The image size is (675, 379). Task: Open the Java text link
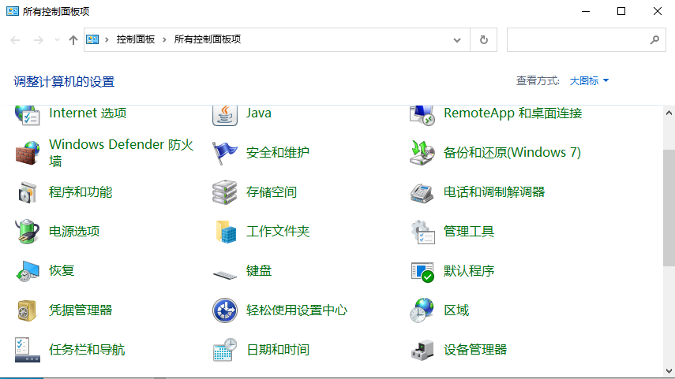tap(259, 113)
